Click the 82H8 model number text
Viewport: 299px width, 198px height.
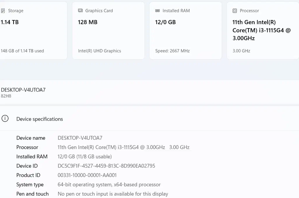[x=6, y=96]
